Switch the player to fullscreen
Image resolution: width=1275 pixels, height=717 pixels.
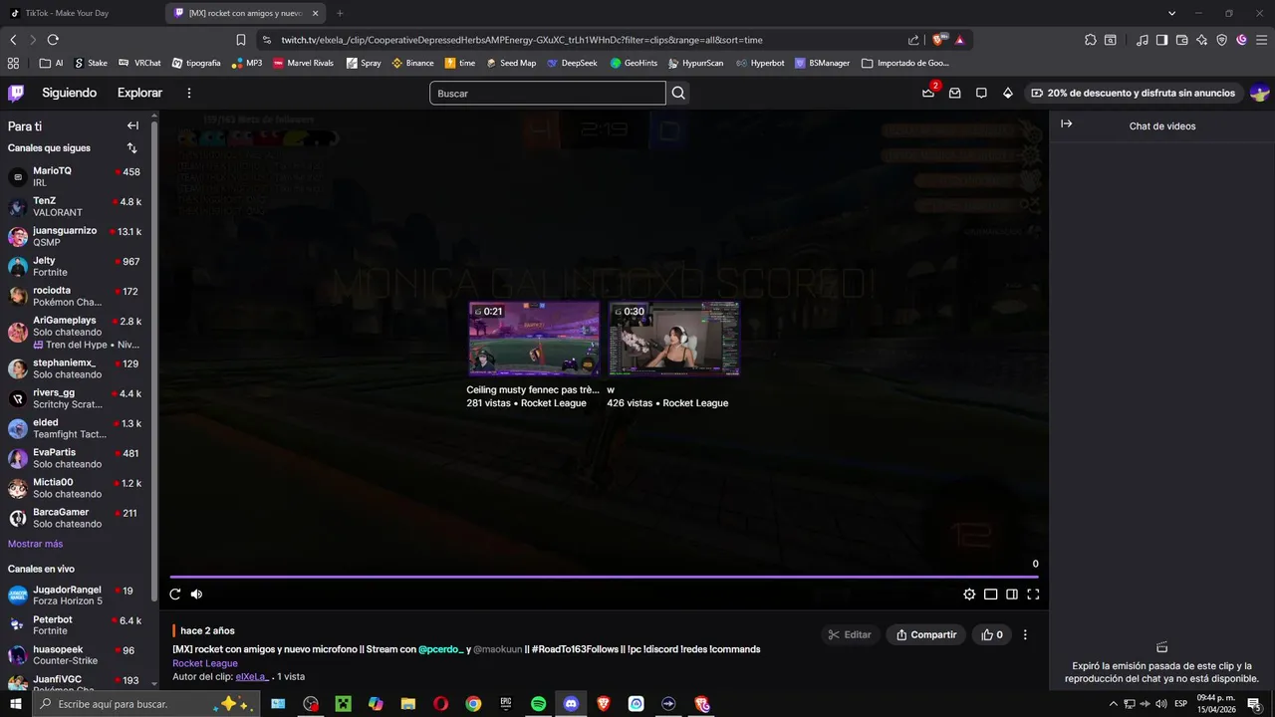1033,595
